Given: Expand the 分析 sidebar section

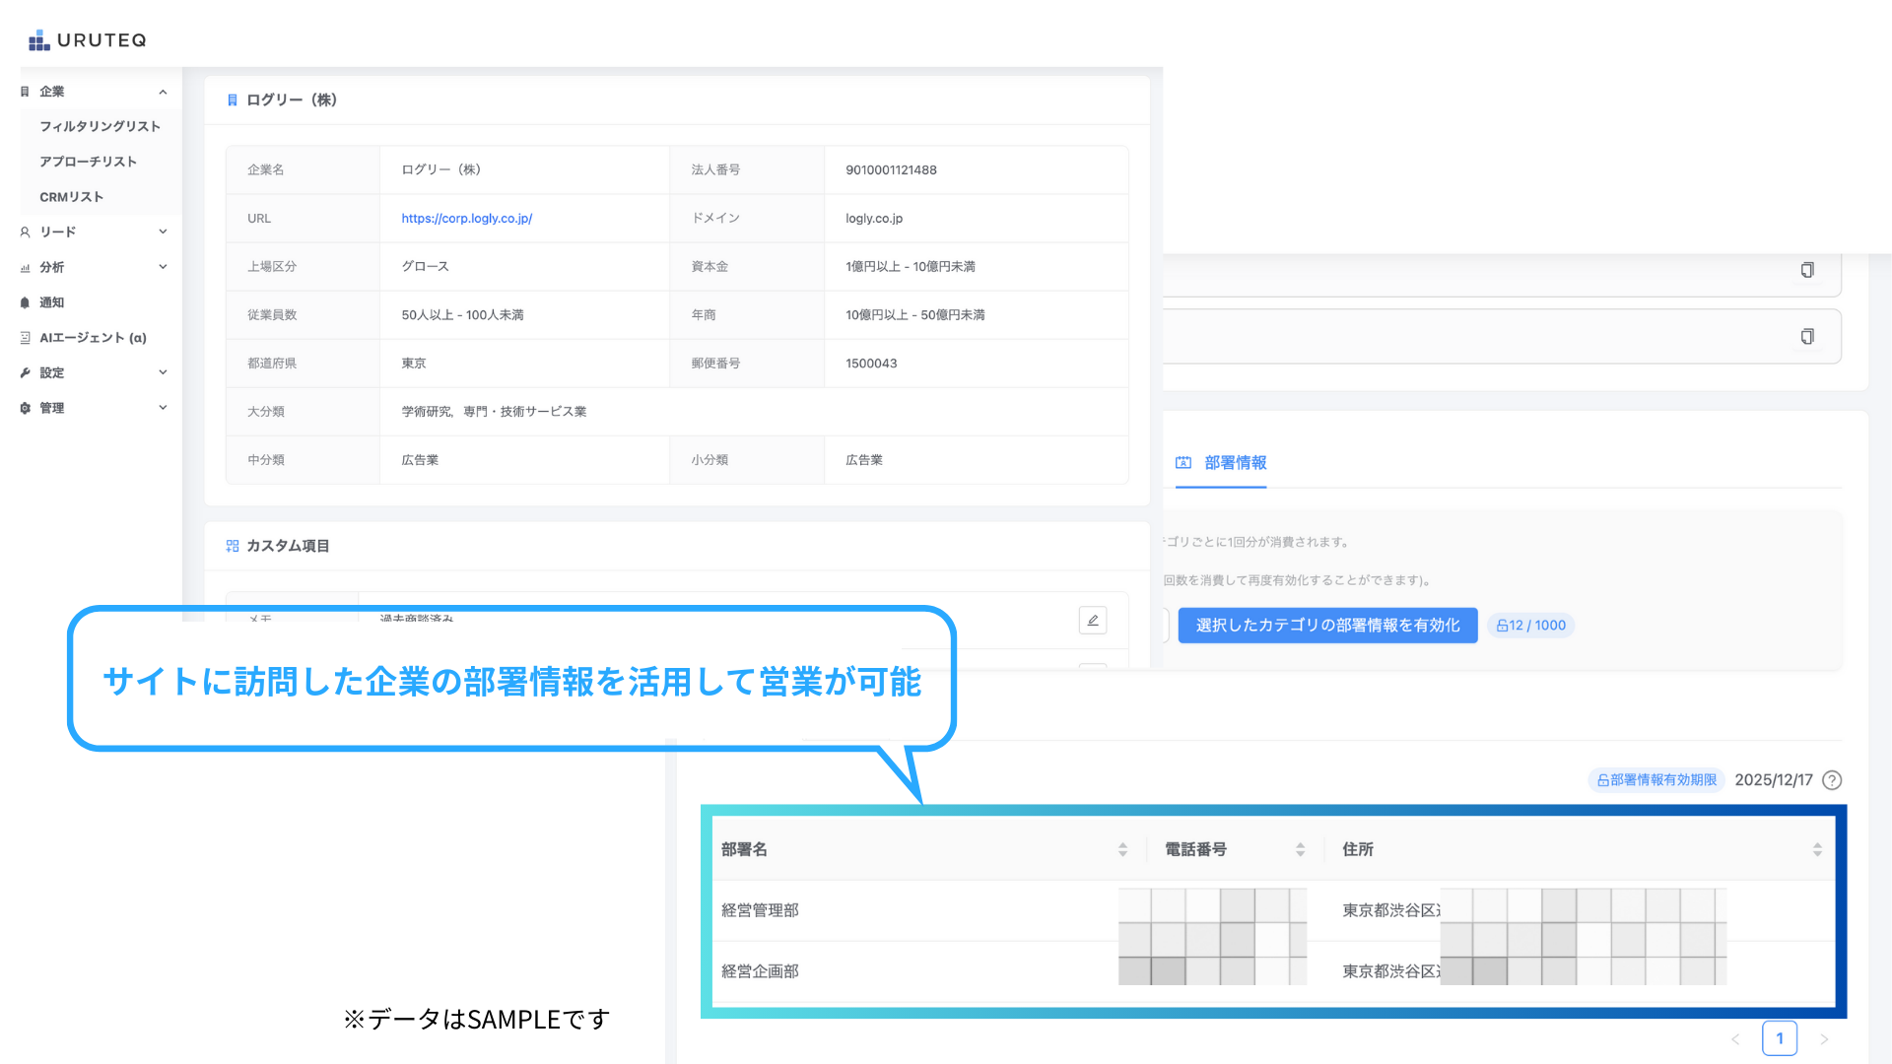Looking at the screenshot, I should click(163, 267).
